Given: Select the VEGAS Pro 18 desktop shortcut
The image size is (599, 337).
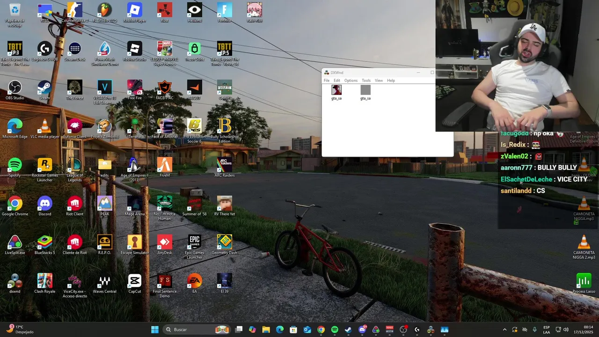Looking at the screenshot, I should pos(105,92).
